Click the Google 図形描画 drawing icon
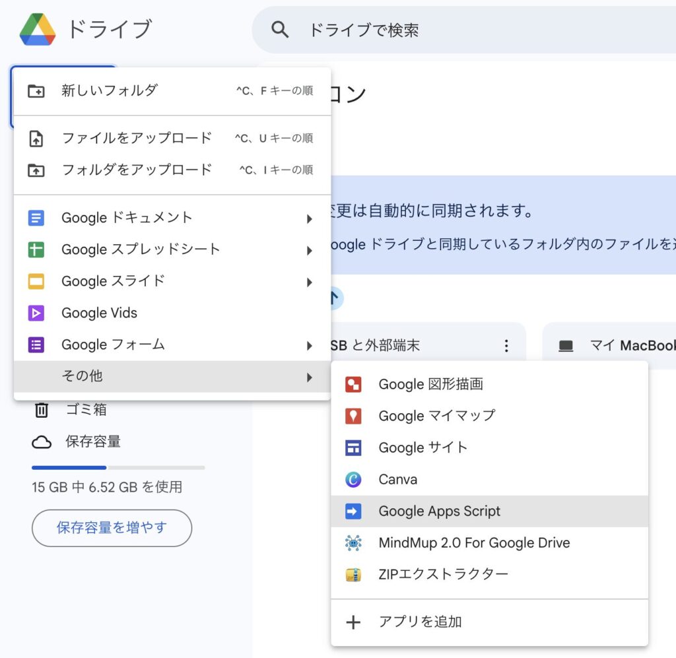 point(353,384)
